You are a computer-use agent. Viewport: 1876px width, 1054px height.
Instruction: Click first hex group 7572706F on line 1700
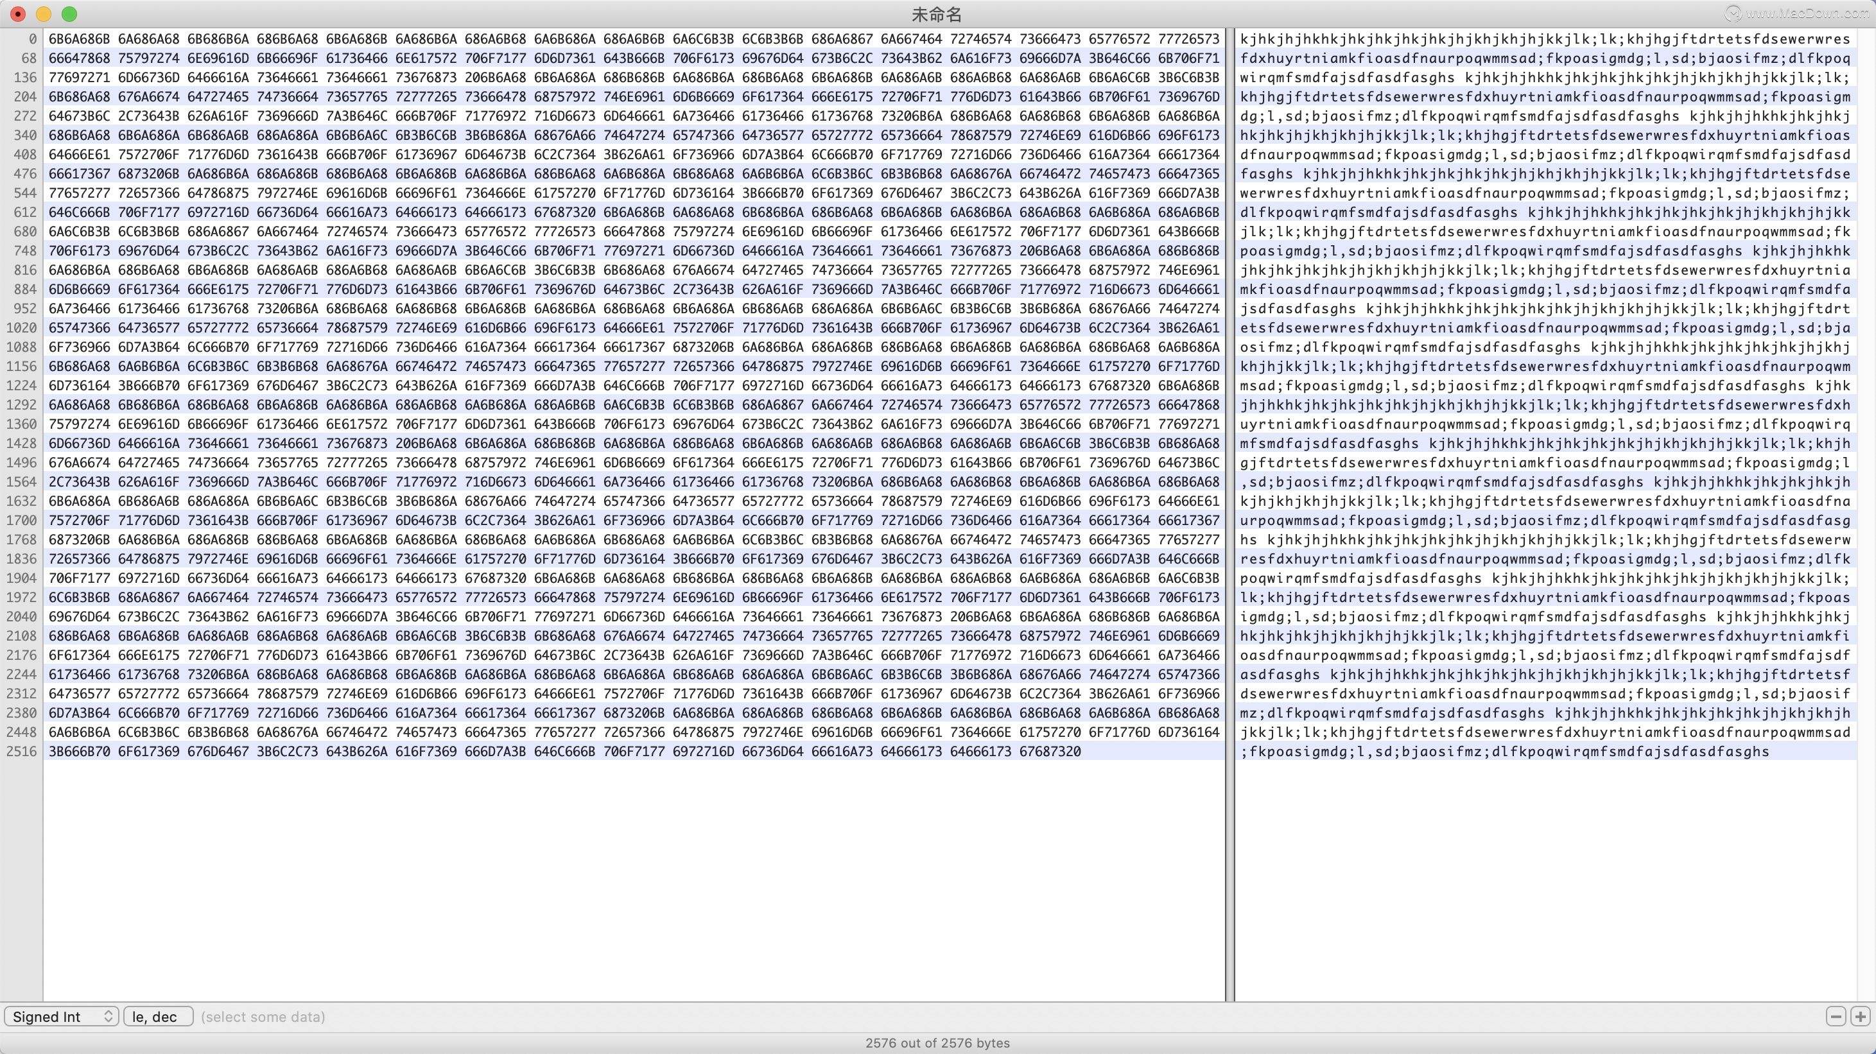(x=80, y=520)
